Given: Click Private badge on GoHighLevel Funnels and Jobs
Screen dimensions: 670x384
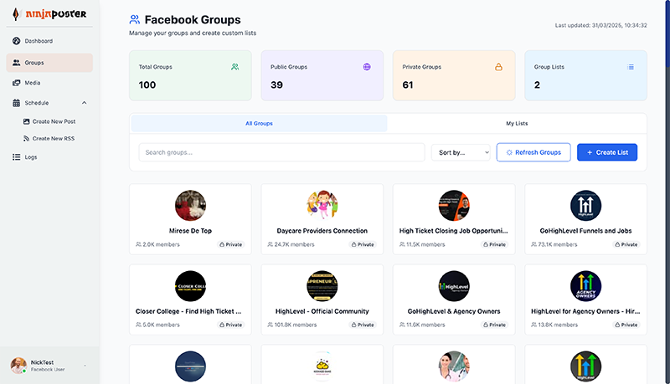Looking at the screenshot, I should click(x=626, y=244).
